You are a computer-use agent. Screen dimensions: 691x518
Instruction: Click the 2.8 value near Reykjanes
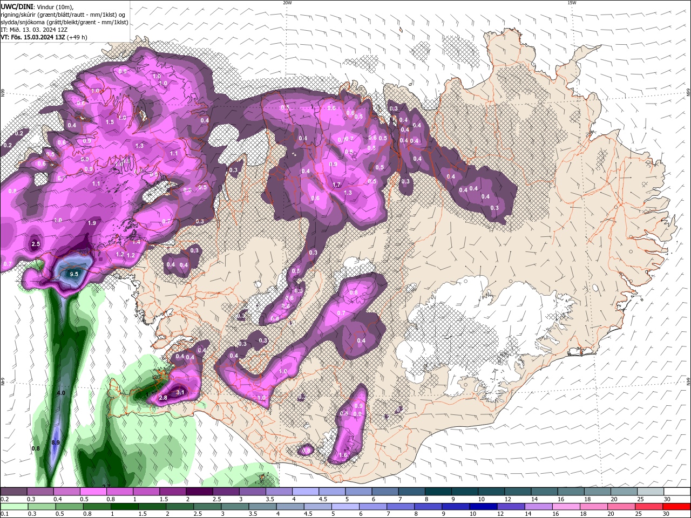click(163, 398)
